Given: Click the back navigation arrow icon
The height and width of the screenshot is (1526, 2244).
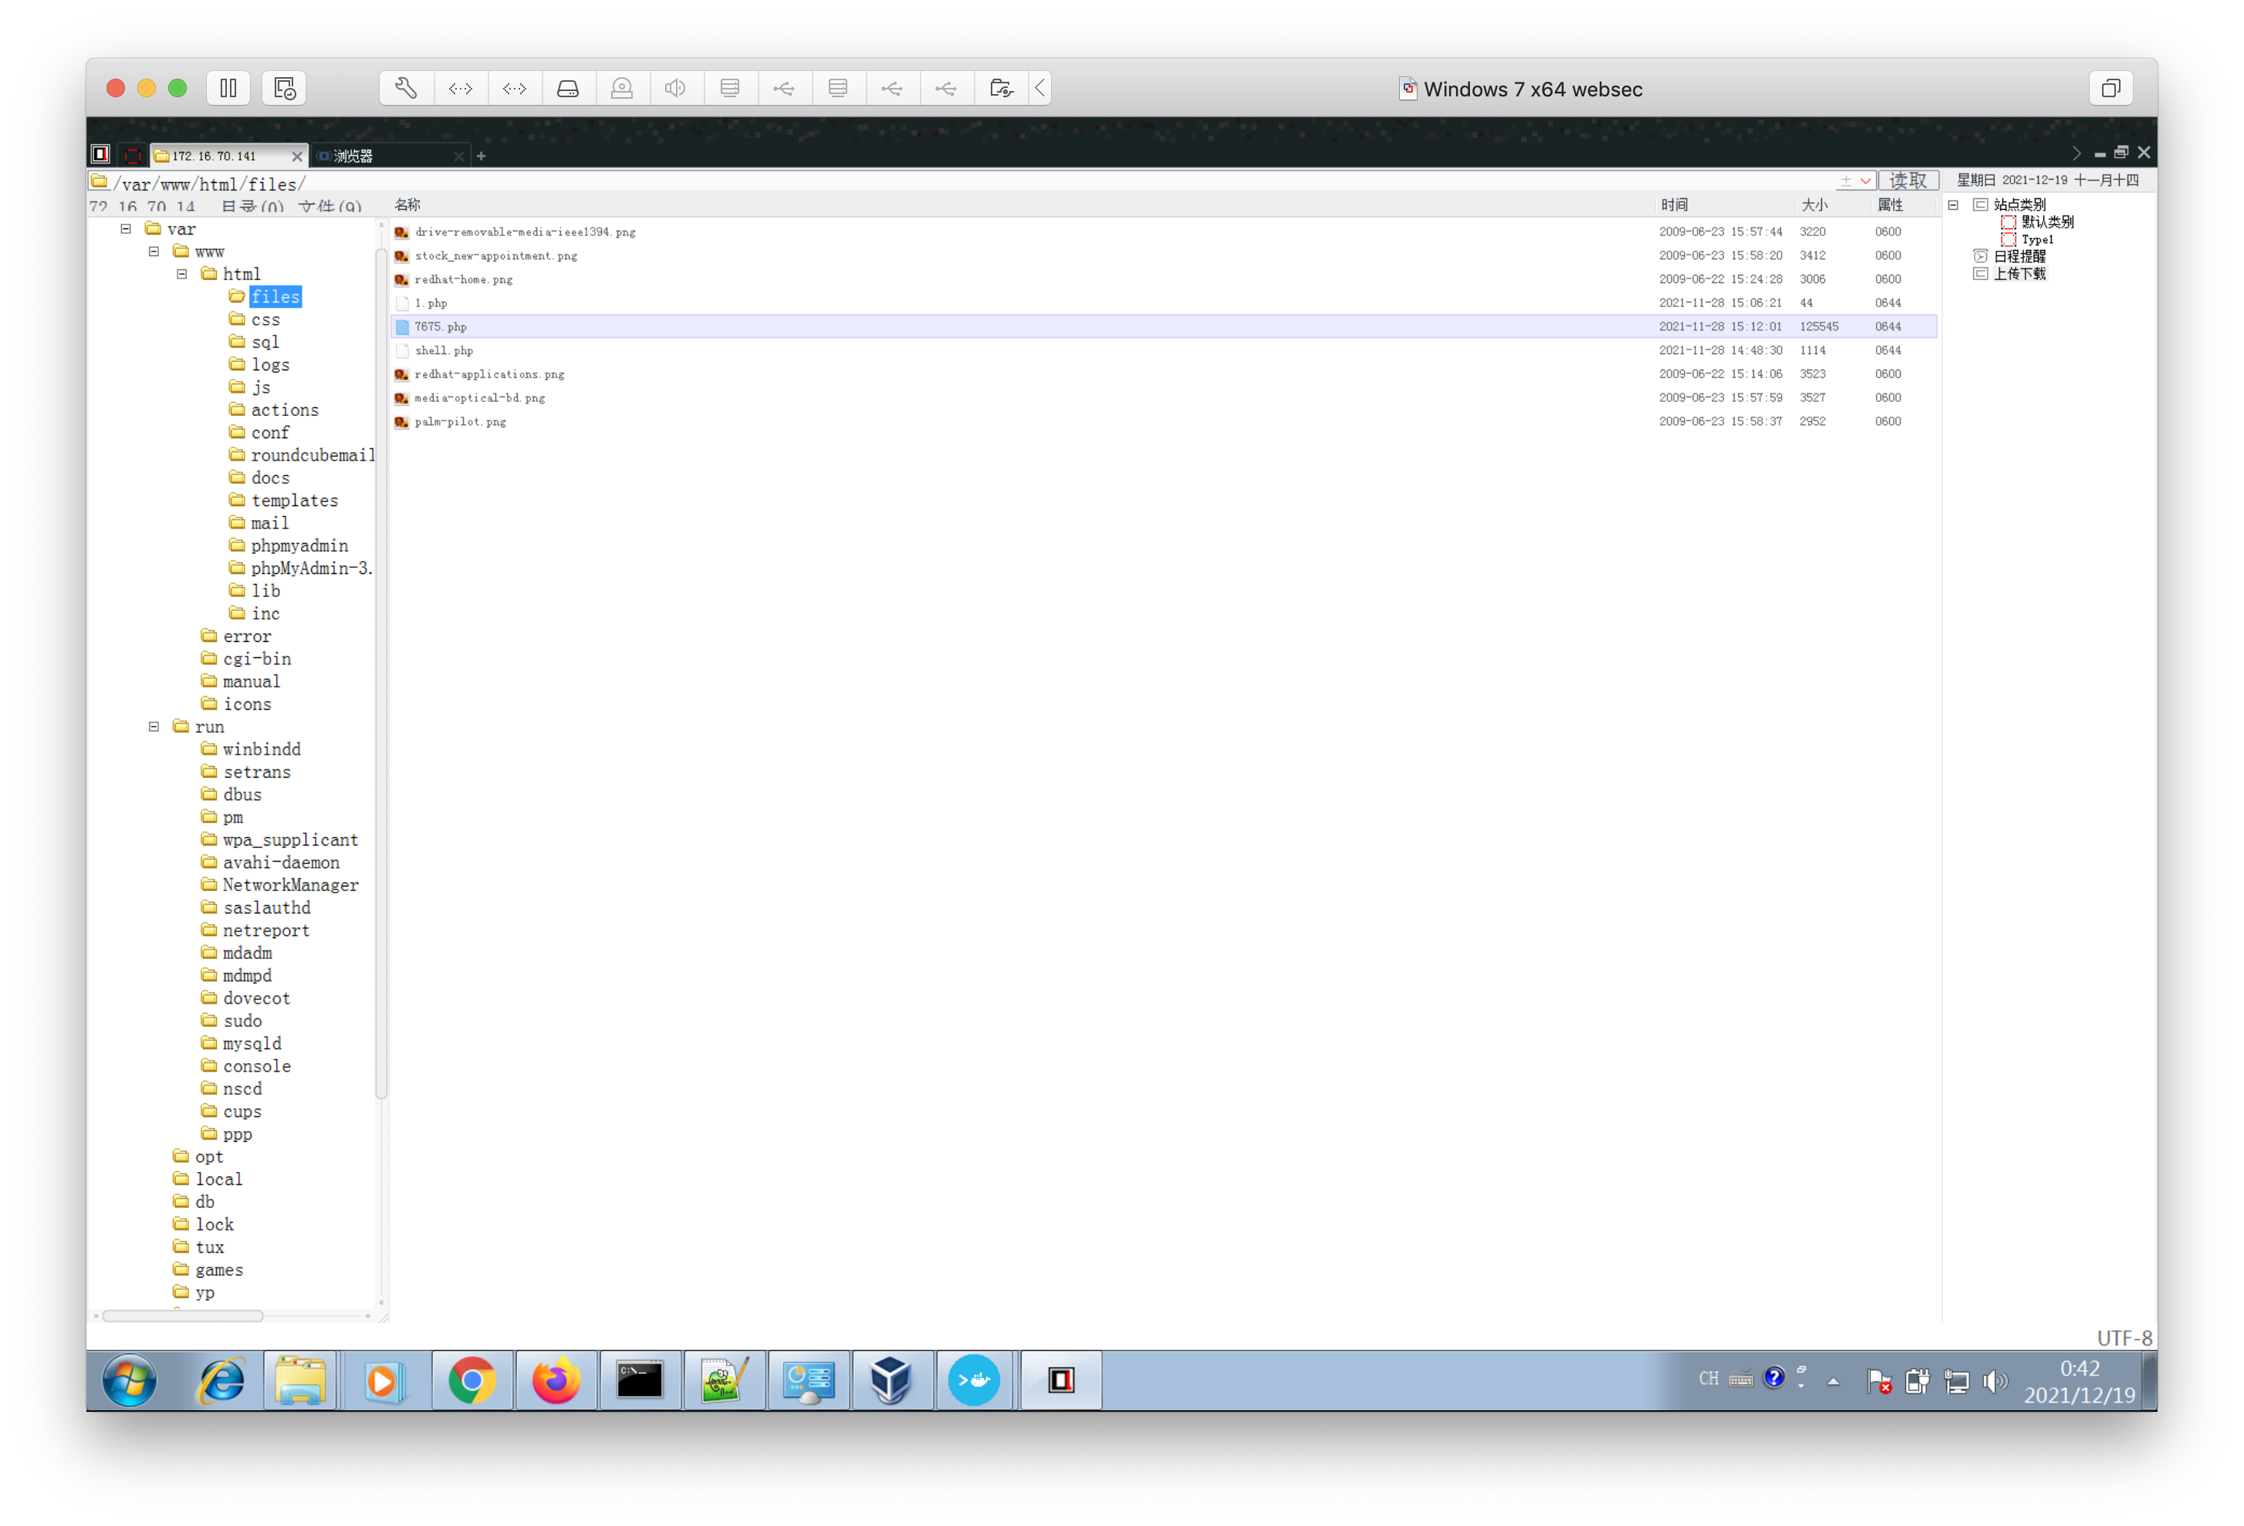Looking at the screenshot, I should point(1042,87).
